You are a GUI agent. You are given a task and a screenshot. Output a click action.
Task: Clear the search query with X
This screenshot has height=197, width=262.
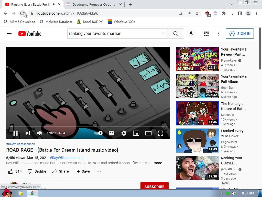click(x=163, y=34)
